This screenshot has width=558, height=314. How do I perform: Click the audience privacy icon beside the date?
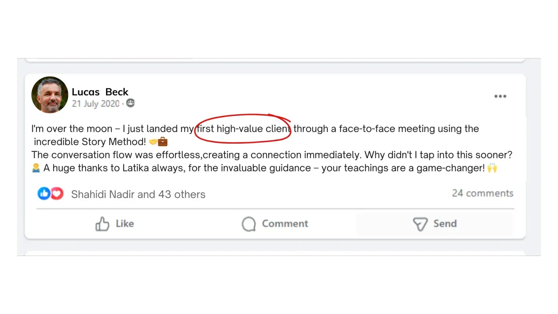[x=130, y=103]
